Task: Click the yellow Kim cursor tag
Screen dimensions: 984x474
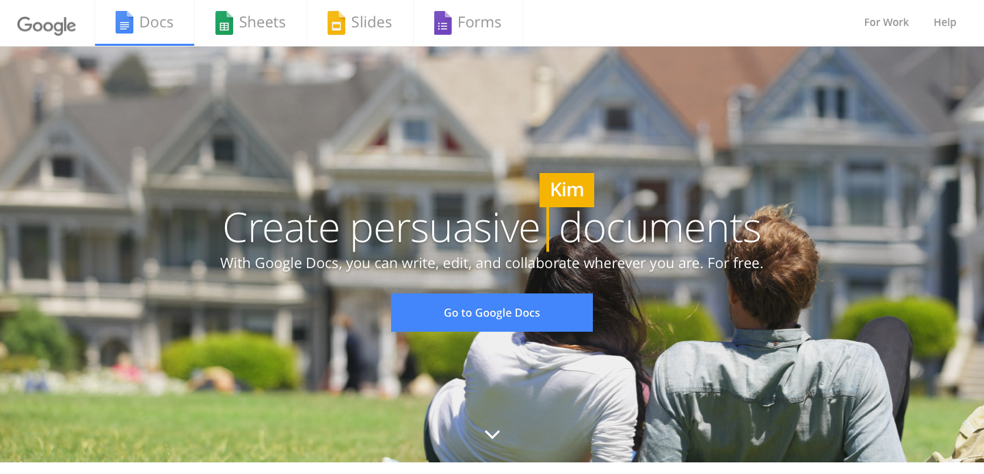Action: (x=567, y=189)
